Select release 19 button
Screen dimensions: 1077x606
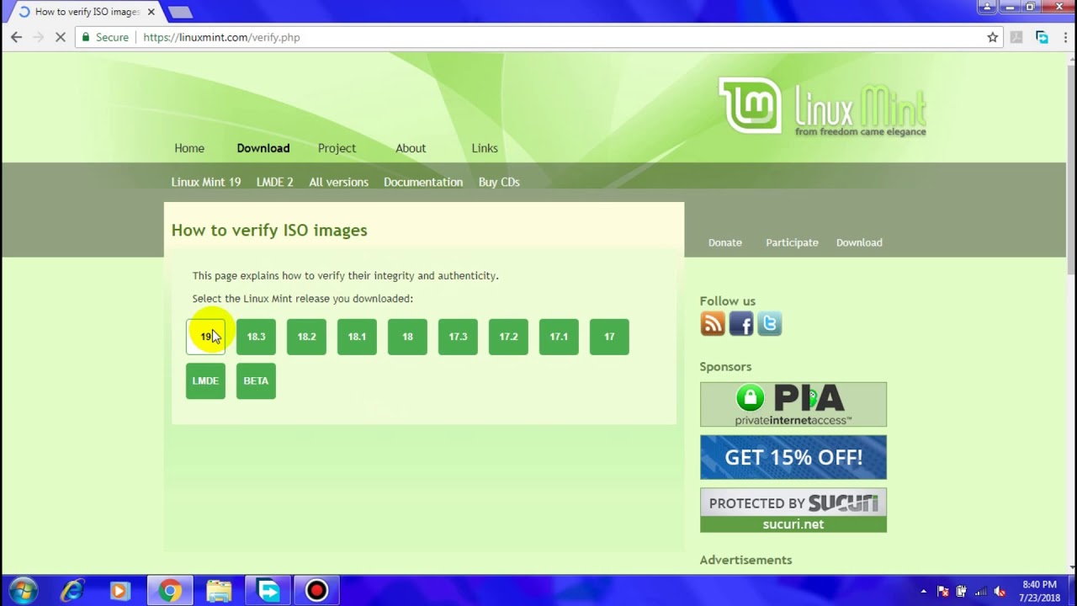205,337
